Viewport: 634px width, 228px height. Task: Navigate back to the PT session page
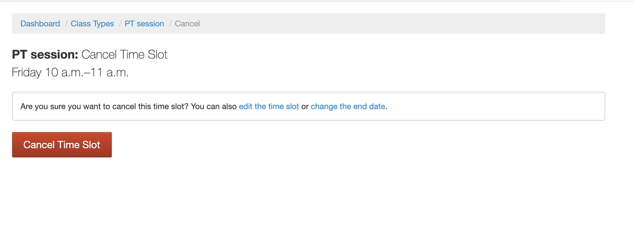tap(144, 24)
